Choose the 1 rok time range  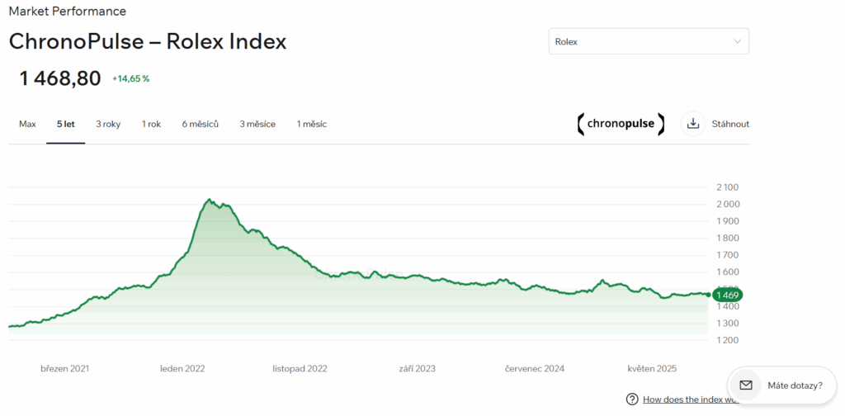[151, 124]
